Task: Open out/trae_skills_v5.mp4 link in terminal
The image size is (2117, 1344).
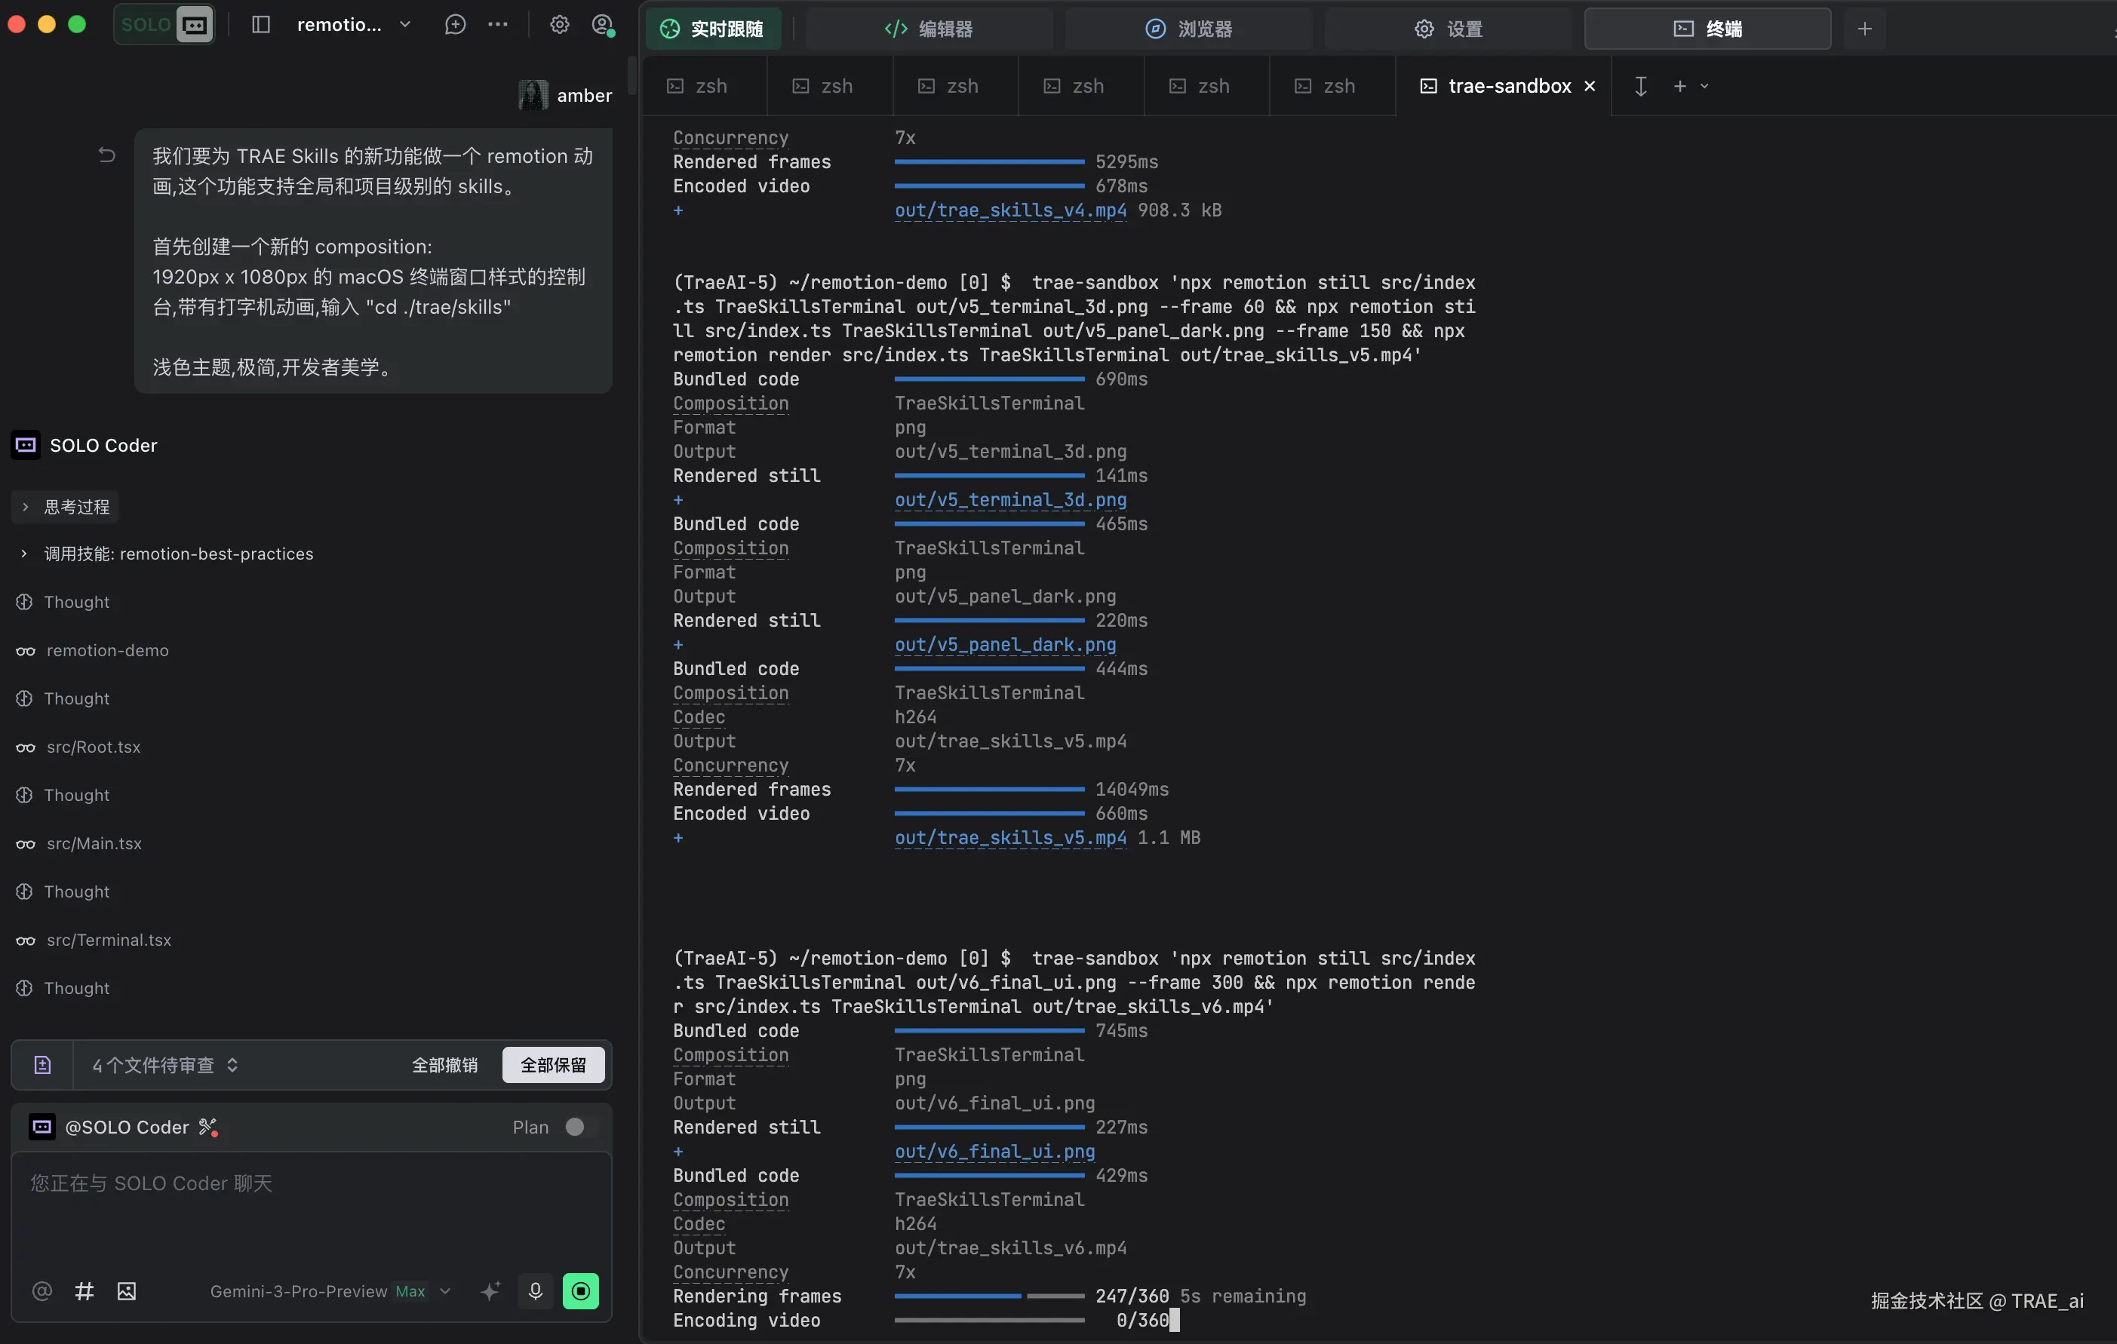Action: 1009,838
